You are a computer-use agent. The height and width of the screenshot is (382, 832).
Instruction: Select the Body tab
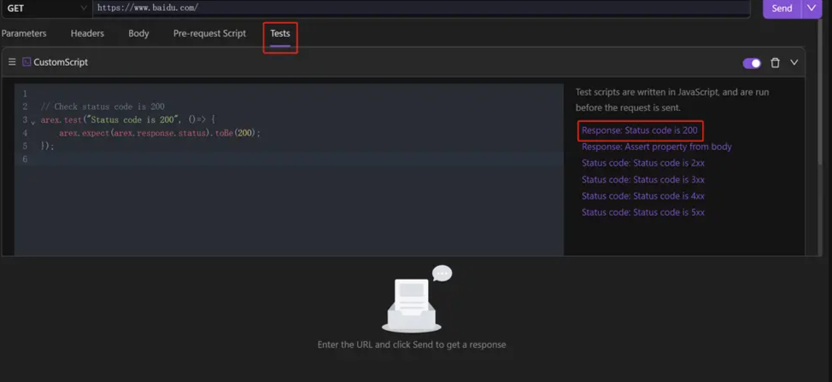(x=138, y=33)
